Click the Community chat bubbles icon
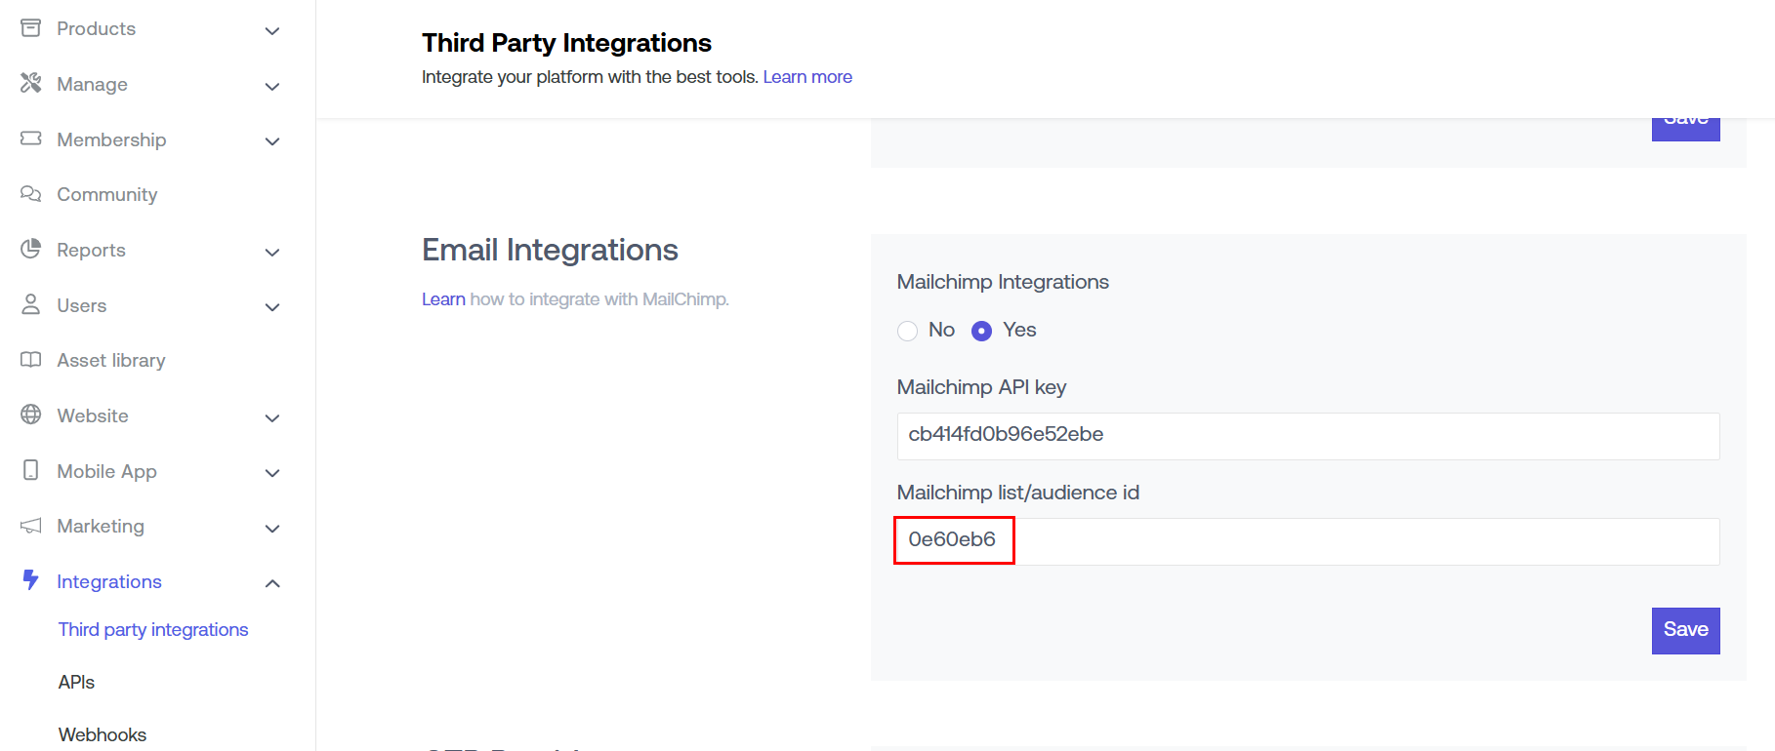The image size is (1775, 751). click(31, 194)
